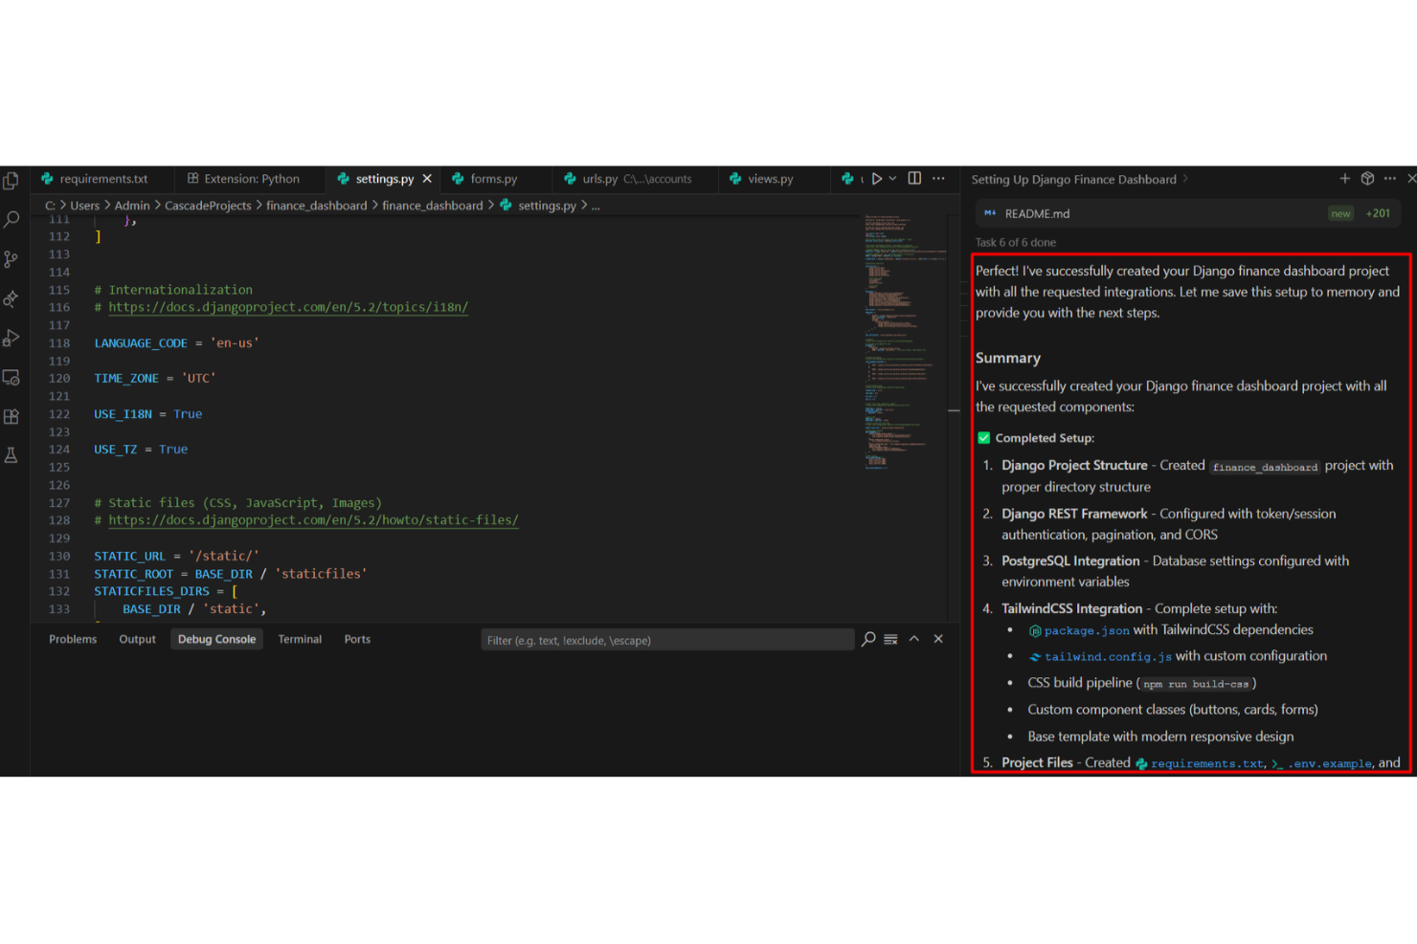Click the cube icon in Cascade header
The image size is (1417, 944).
point(1367,179)
